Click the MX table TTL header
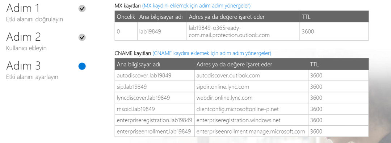This screenshot has height=143, width=391. [x=334, y=17]
